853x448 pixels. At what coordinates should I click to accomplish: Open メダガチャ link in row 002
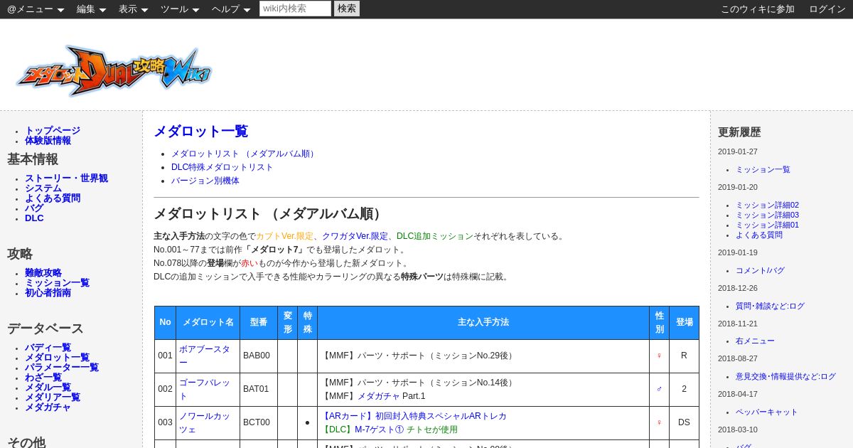(379, 396)
